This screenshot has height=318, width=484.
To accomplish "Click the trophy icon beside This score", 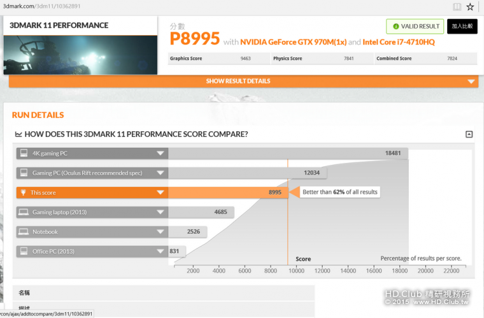I will [x=24, y=192].
